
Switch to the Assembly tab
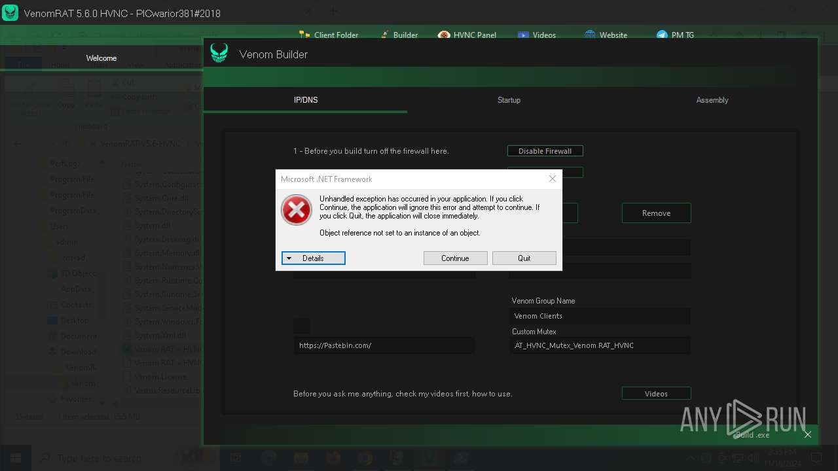pos(712,100)
